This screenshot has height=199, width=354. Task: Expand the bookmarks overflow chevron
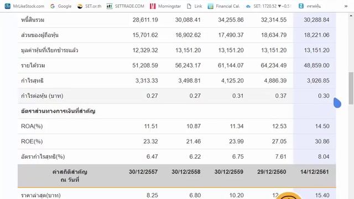(x=346, y=6)
